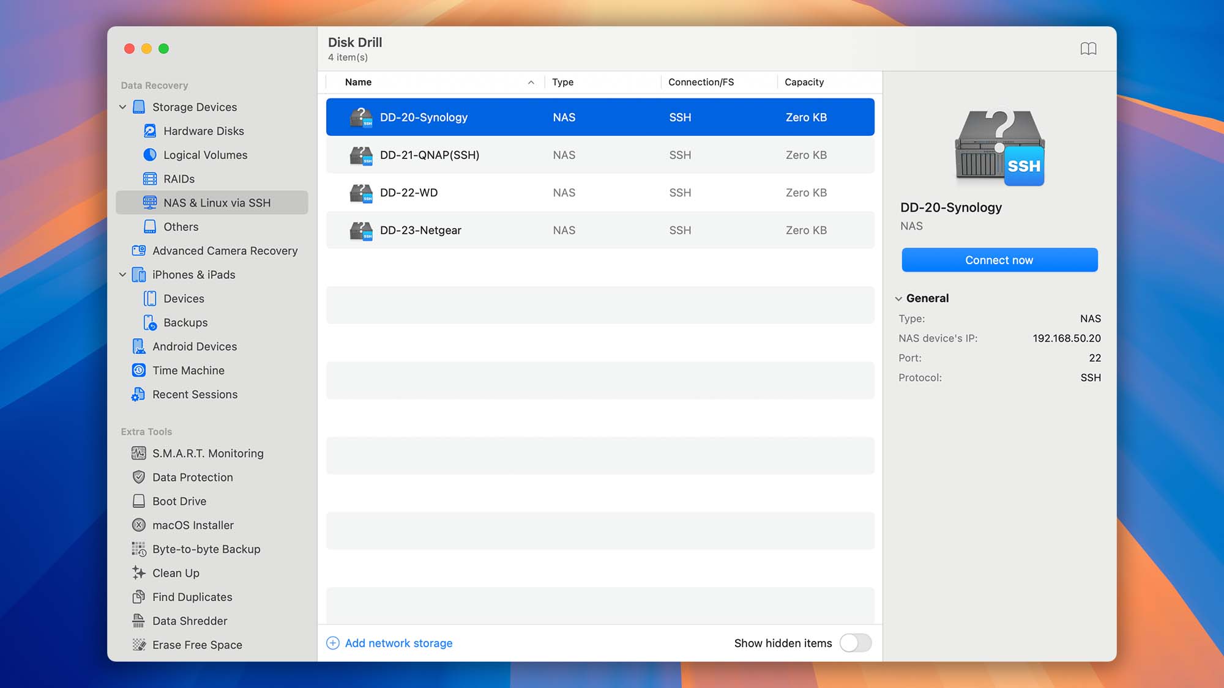Click Add network storage link
Image resolution: width=1224 pixels, height=688 pixels.
pos(398,643)
